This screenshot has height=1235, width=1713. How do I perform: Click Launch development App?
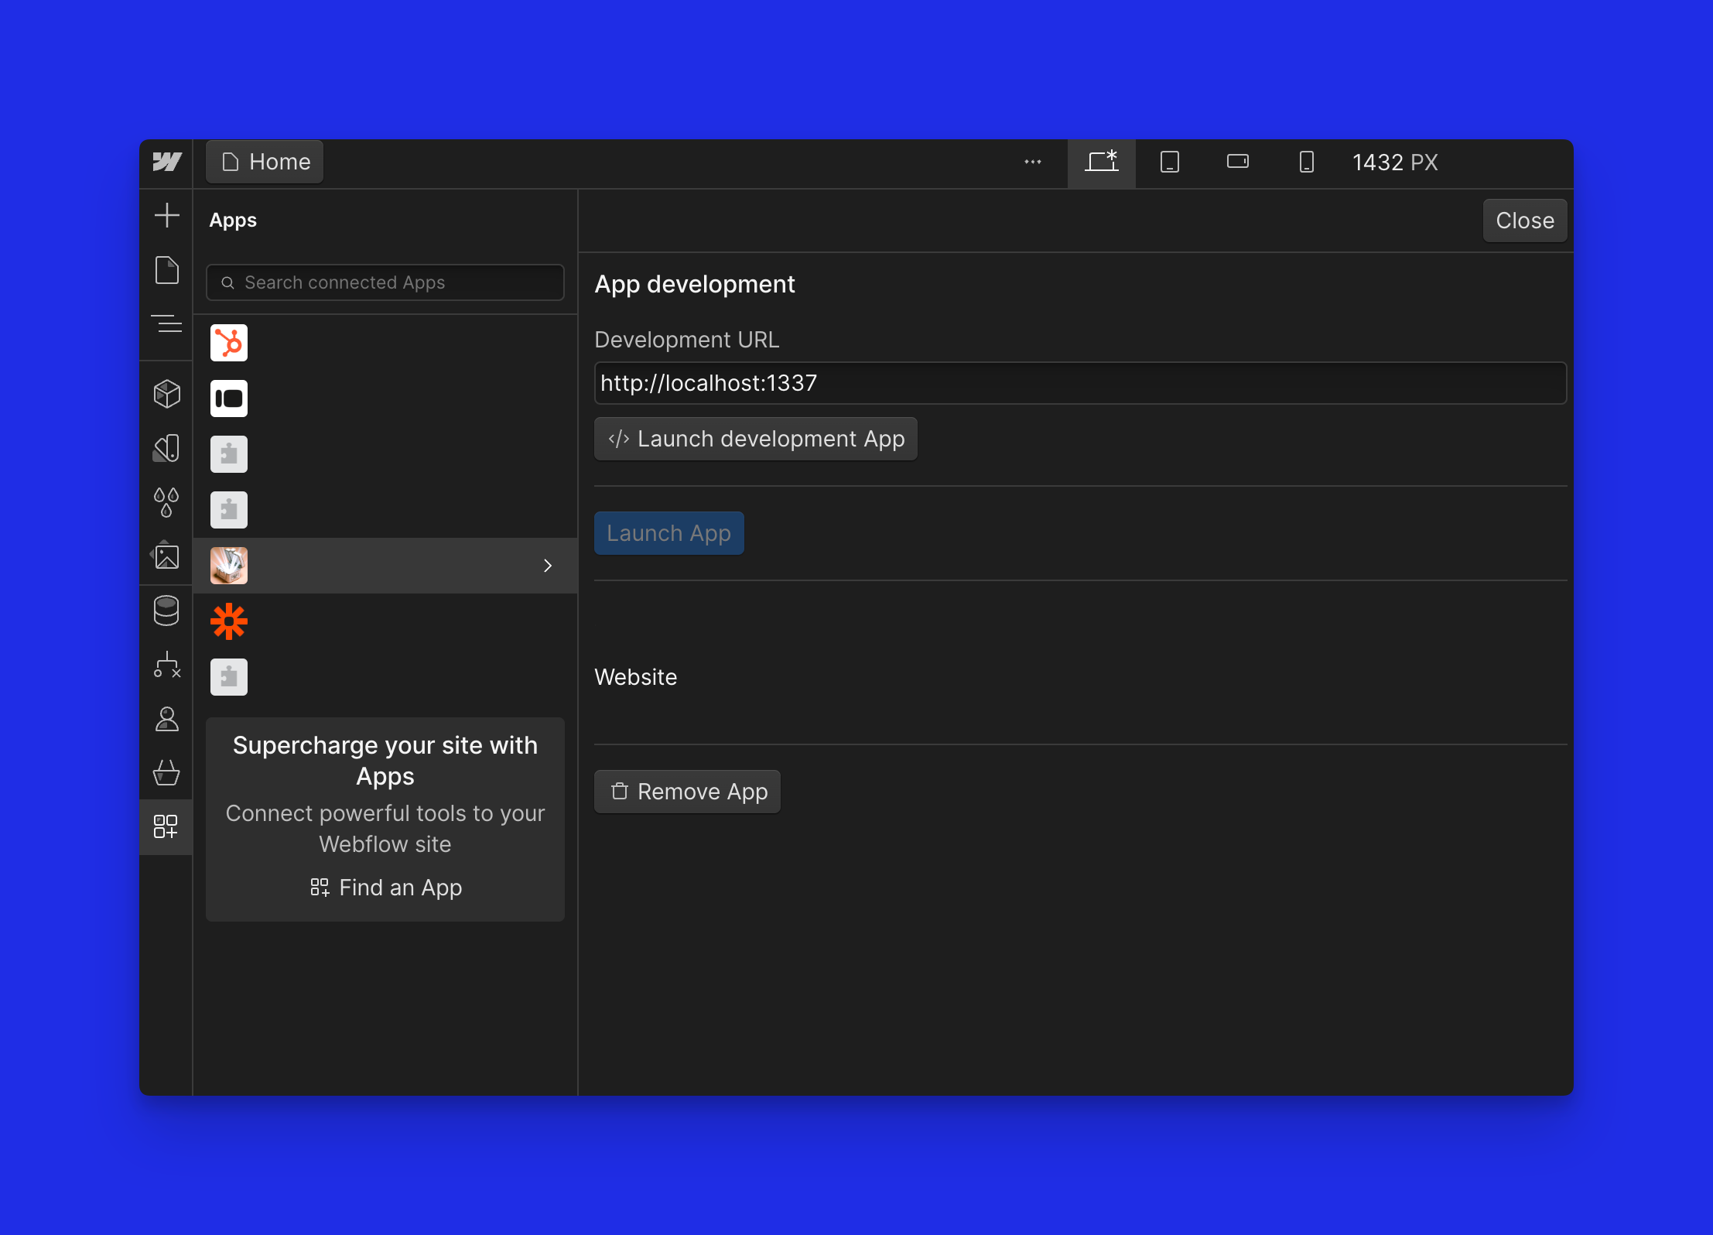pos(755,439)
